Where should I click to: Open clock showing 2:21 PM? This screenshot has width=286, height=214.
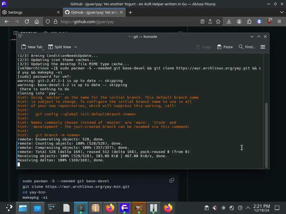tap(261, 208)
